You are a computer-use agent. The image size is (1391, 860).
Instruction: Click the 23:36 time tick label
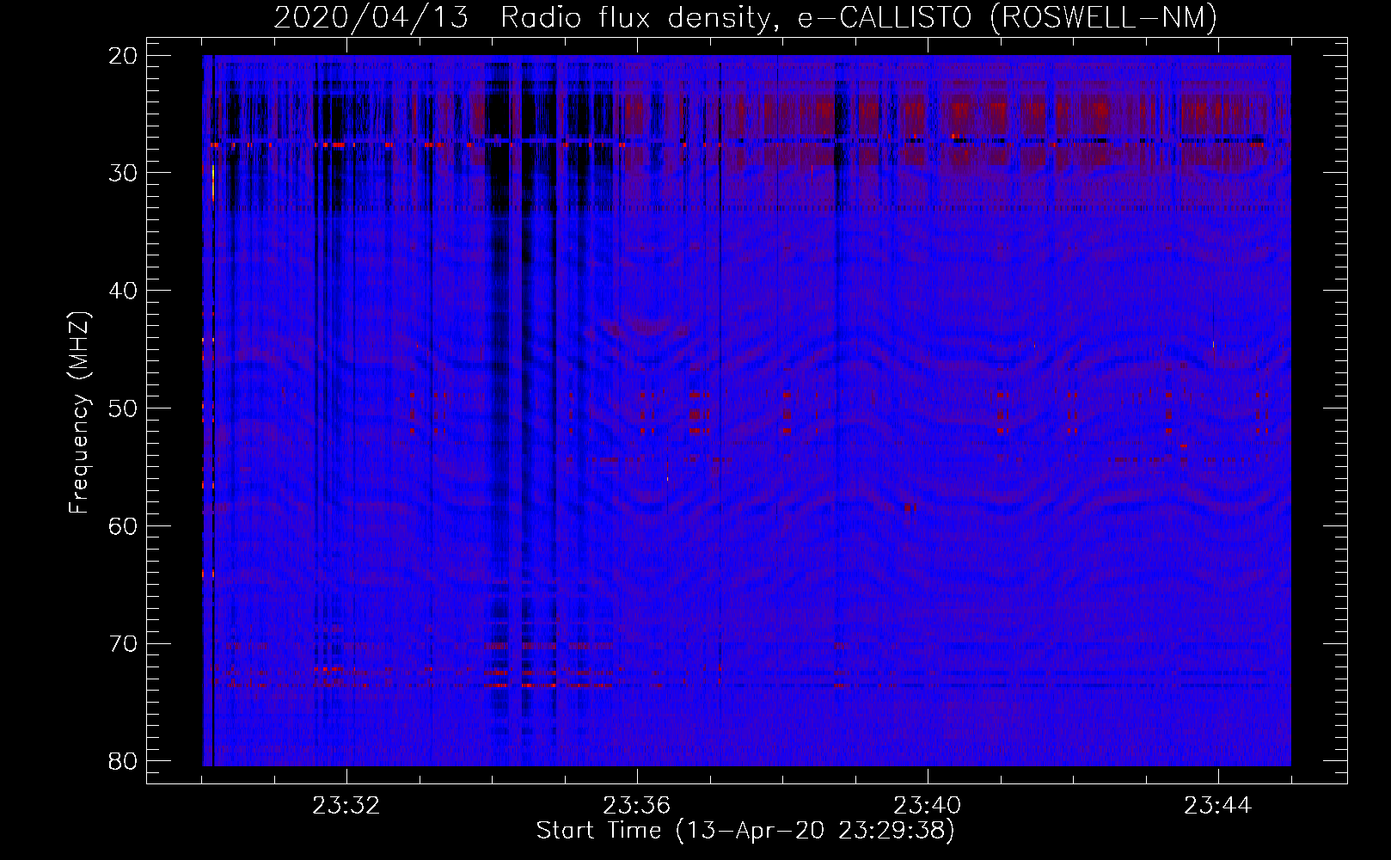point(637,806)
